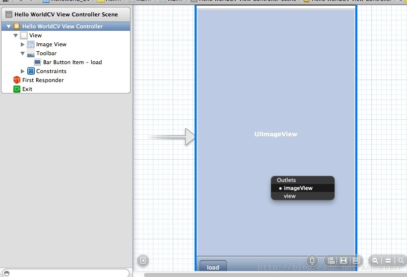Click the outline filter search field
407x277 pixels.
pyautogui.click(x=65, y=273)
